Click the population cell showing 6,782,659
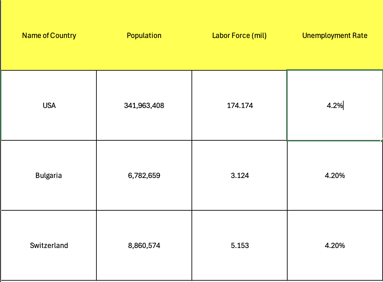Viewport: 383px width, 282px height. click(x=144, y=176)
